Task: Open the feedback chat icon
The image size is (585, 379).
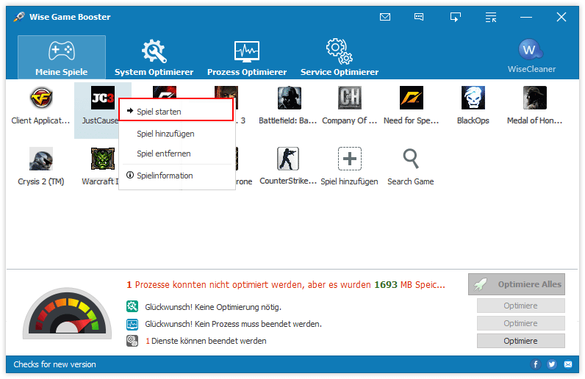Action: click(419, 17)
